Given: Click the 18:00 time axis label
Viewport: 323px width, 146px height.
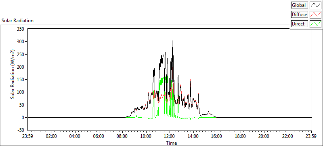Looking at the screenshot, I should (x=240, y=136).
